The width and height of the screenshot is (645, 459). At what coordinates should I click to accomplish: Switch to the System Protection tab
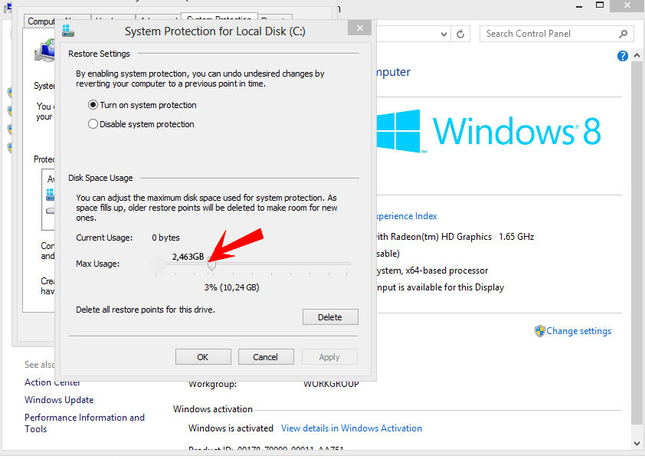click(x=218, y=18)
